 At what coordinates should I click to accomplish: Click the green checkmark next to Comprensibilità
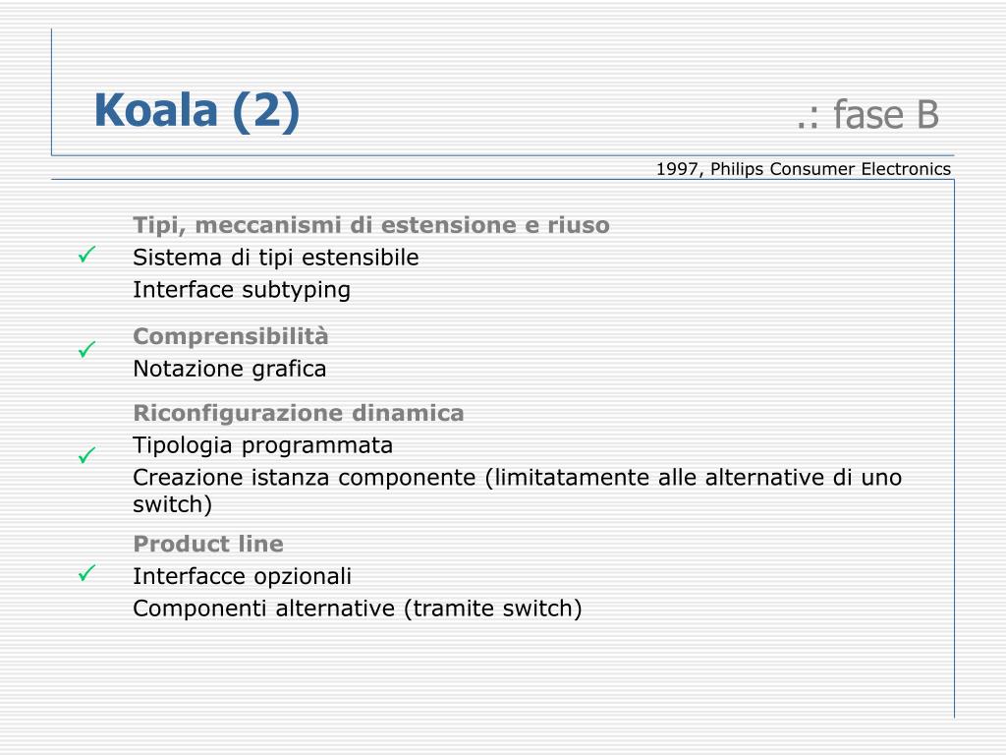(87, 349)
